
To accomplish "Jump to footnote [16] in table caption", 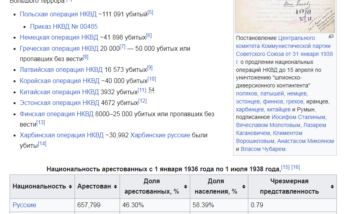I will point(296,167).
